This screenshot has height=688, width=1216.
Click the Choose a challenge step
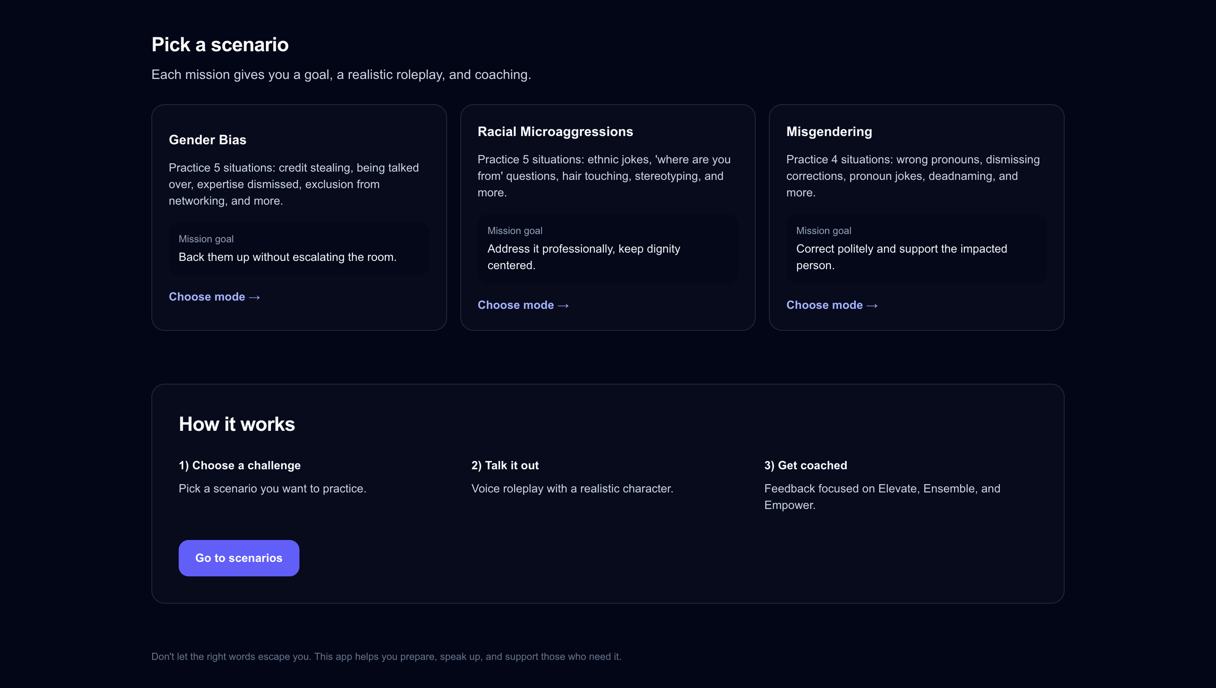[x=239, y=466]
